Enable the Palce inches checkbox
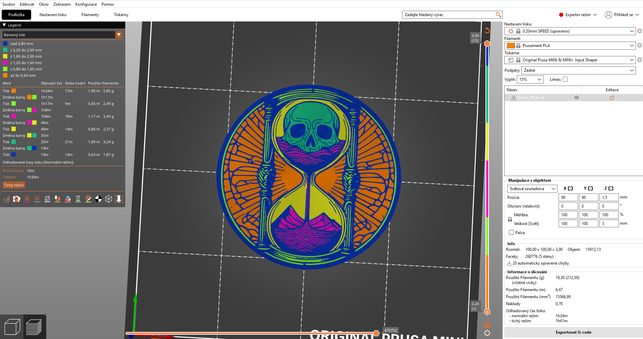This screenshot has height=339, width=643. [511, 232]
